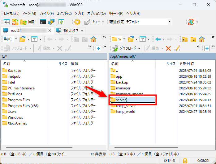Open the オプション(O) menu

tap(97, 14)
